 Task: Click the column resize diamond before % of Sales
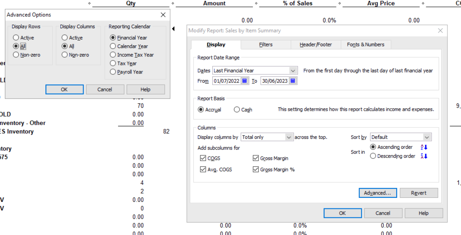256,4
